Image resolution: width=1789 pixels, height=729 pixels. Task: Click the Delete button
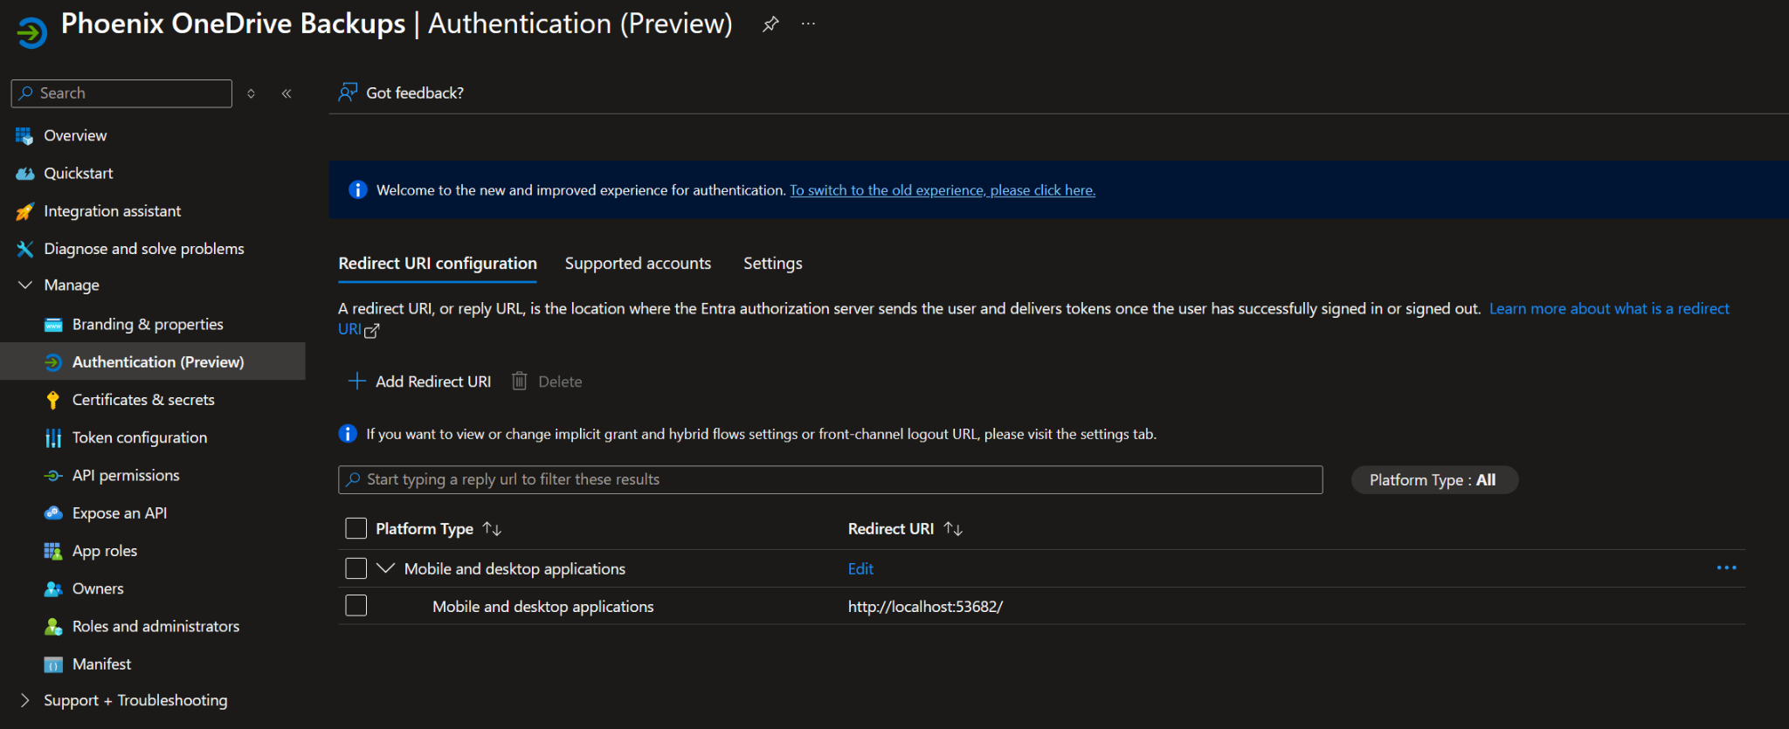547,382
